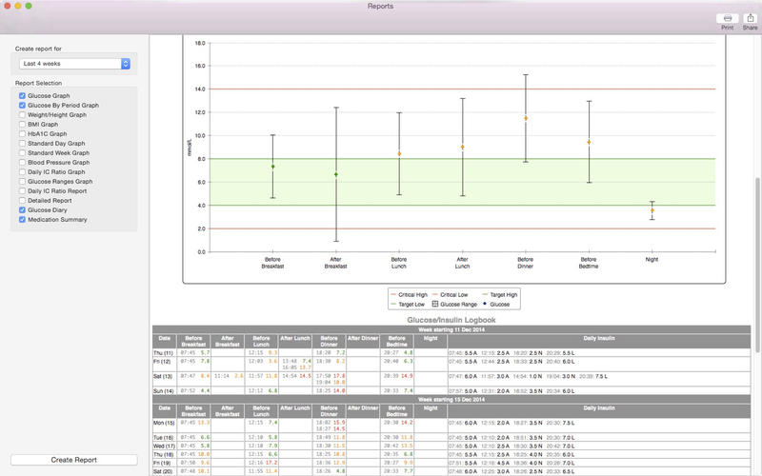The width and height of the screenshot is (762, 476).
Task: Uncheck the Glucose Diary checkbox
Action: point(22,210)
